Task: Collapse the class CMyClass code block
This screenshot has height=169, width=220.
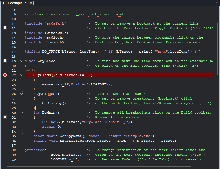Action: 22,61
